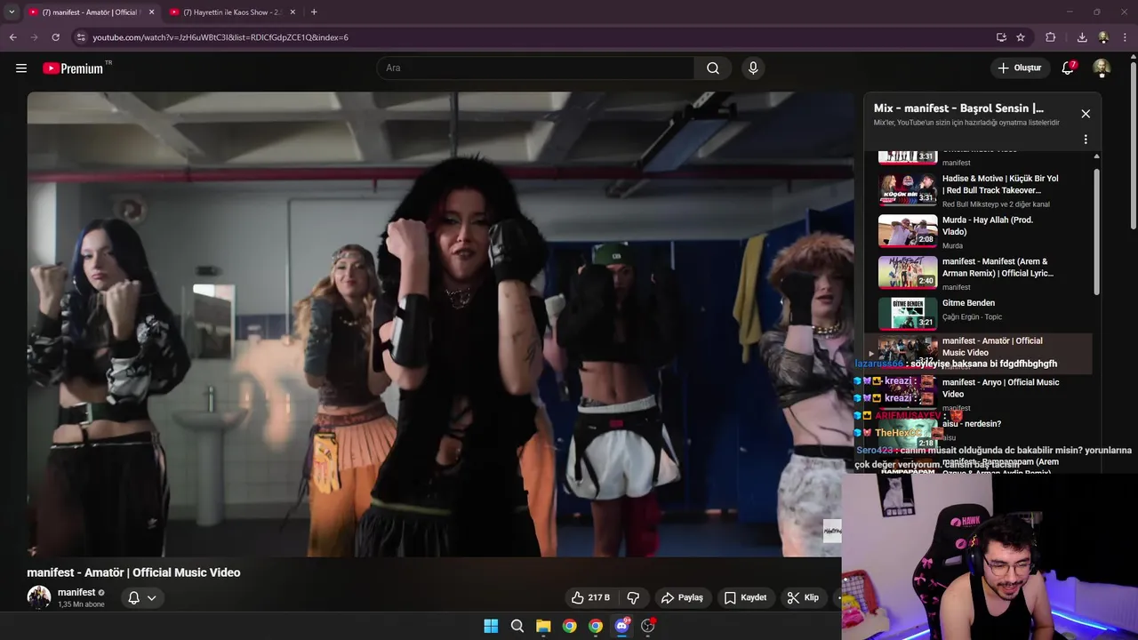Screen dimensions: 1138x640
Task: Close the Hayrettin ile Kaos Show tab
Action: tap(293, 12)
